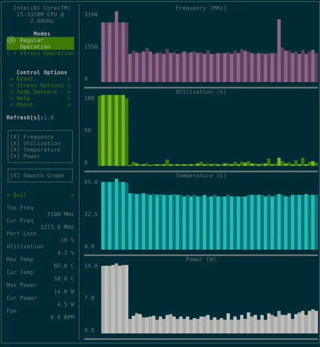Switch to Stress Operation mode
320x347 pixels.
point(40,53)
